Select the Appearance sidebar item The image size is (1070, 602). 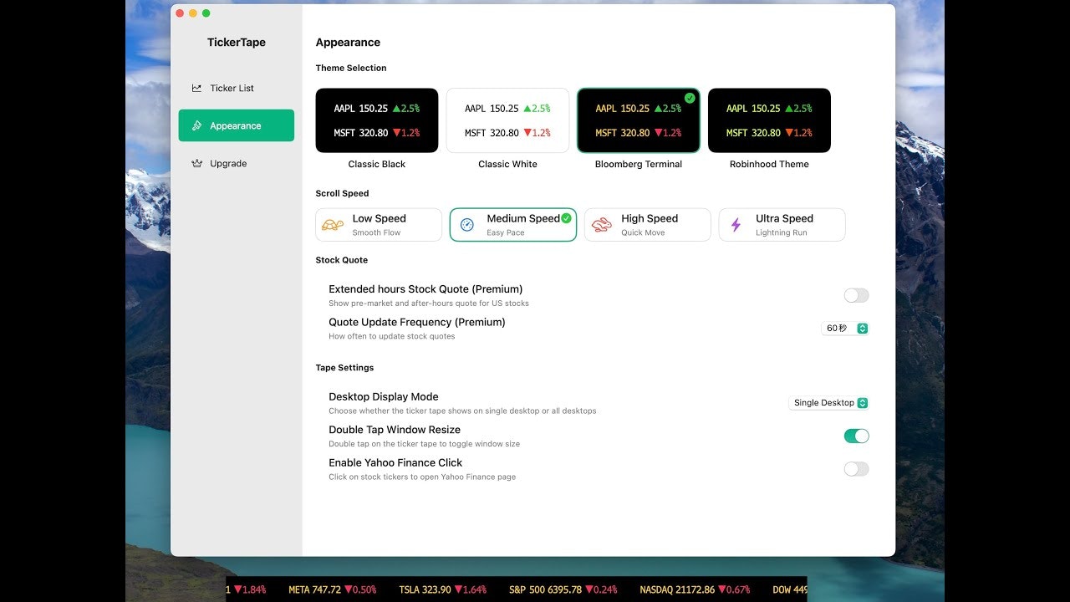[x=236, y=125]
